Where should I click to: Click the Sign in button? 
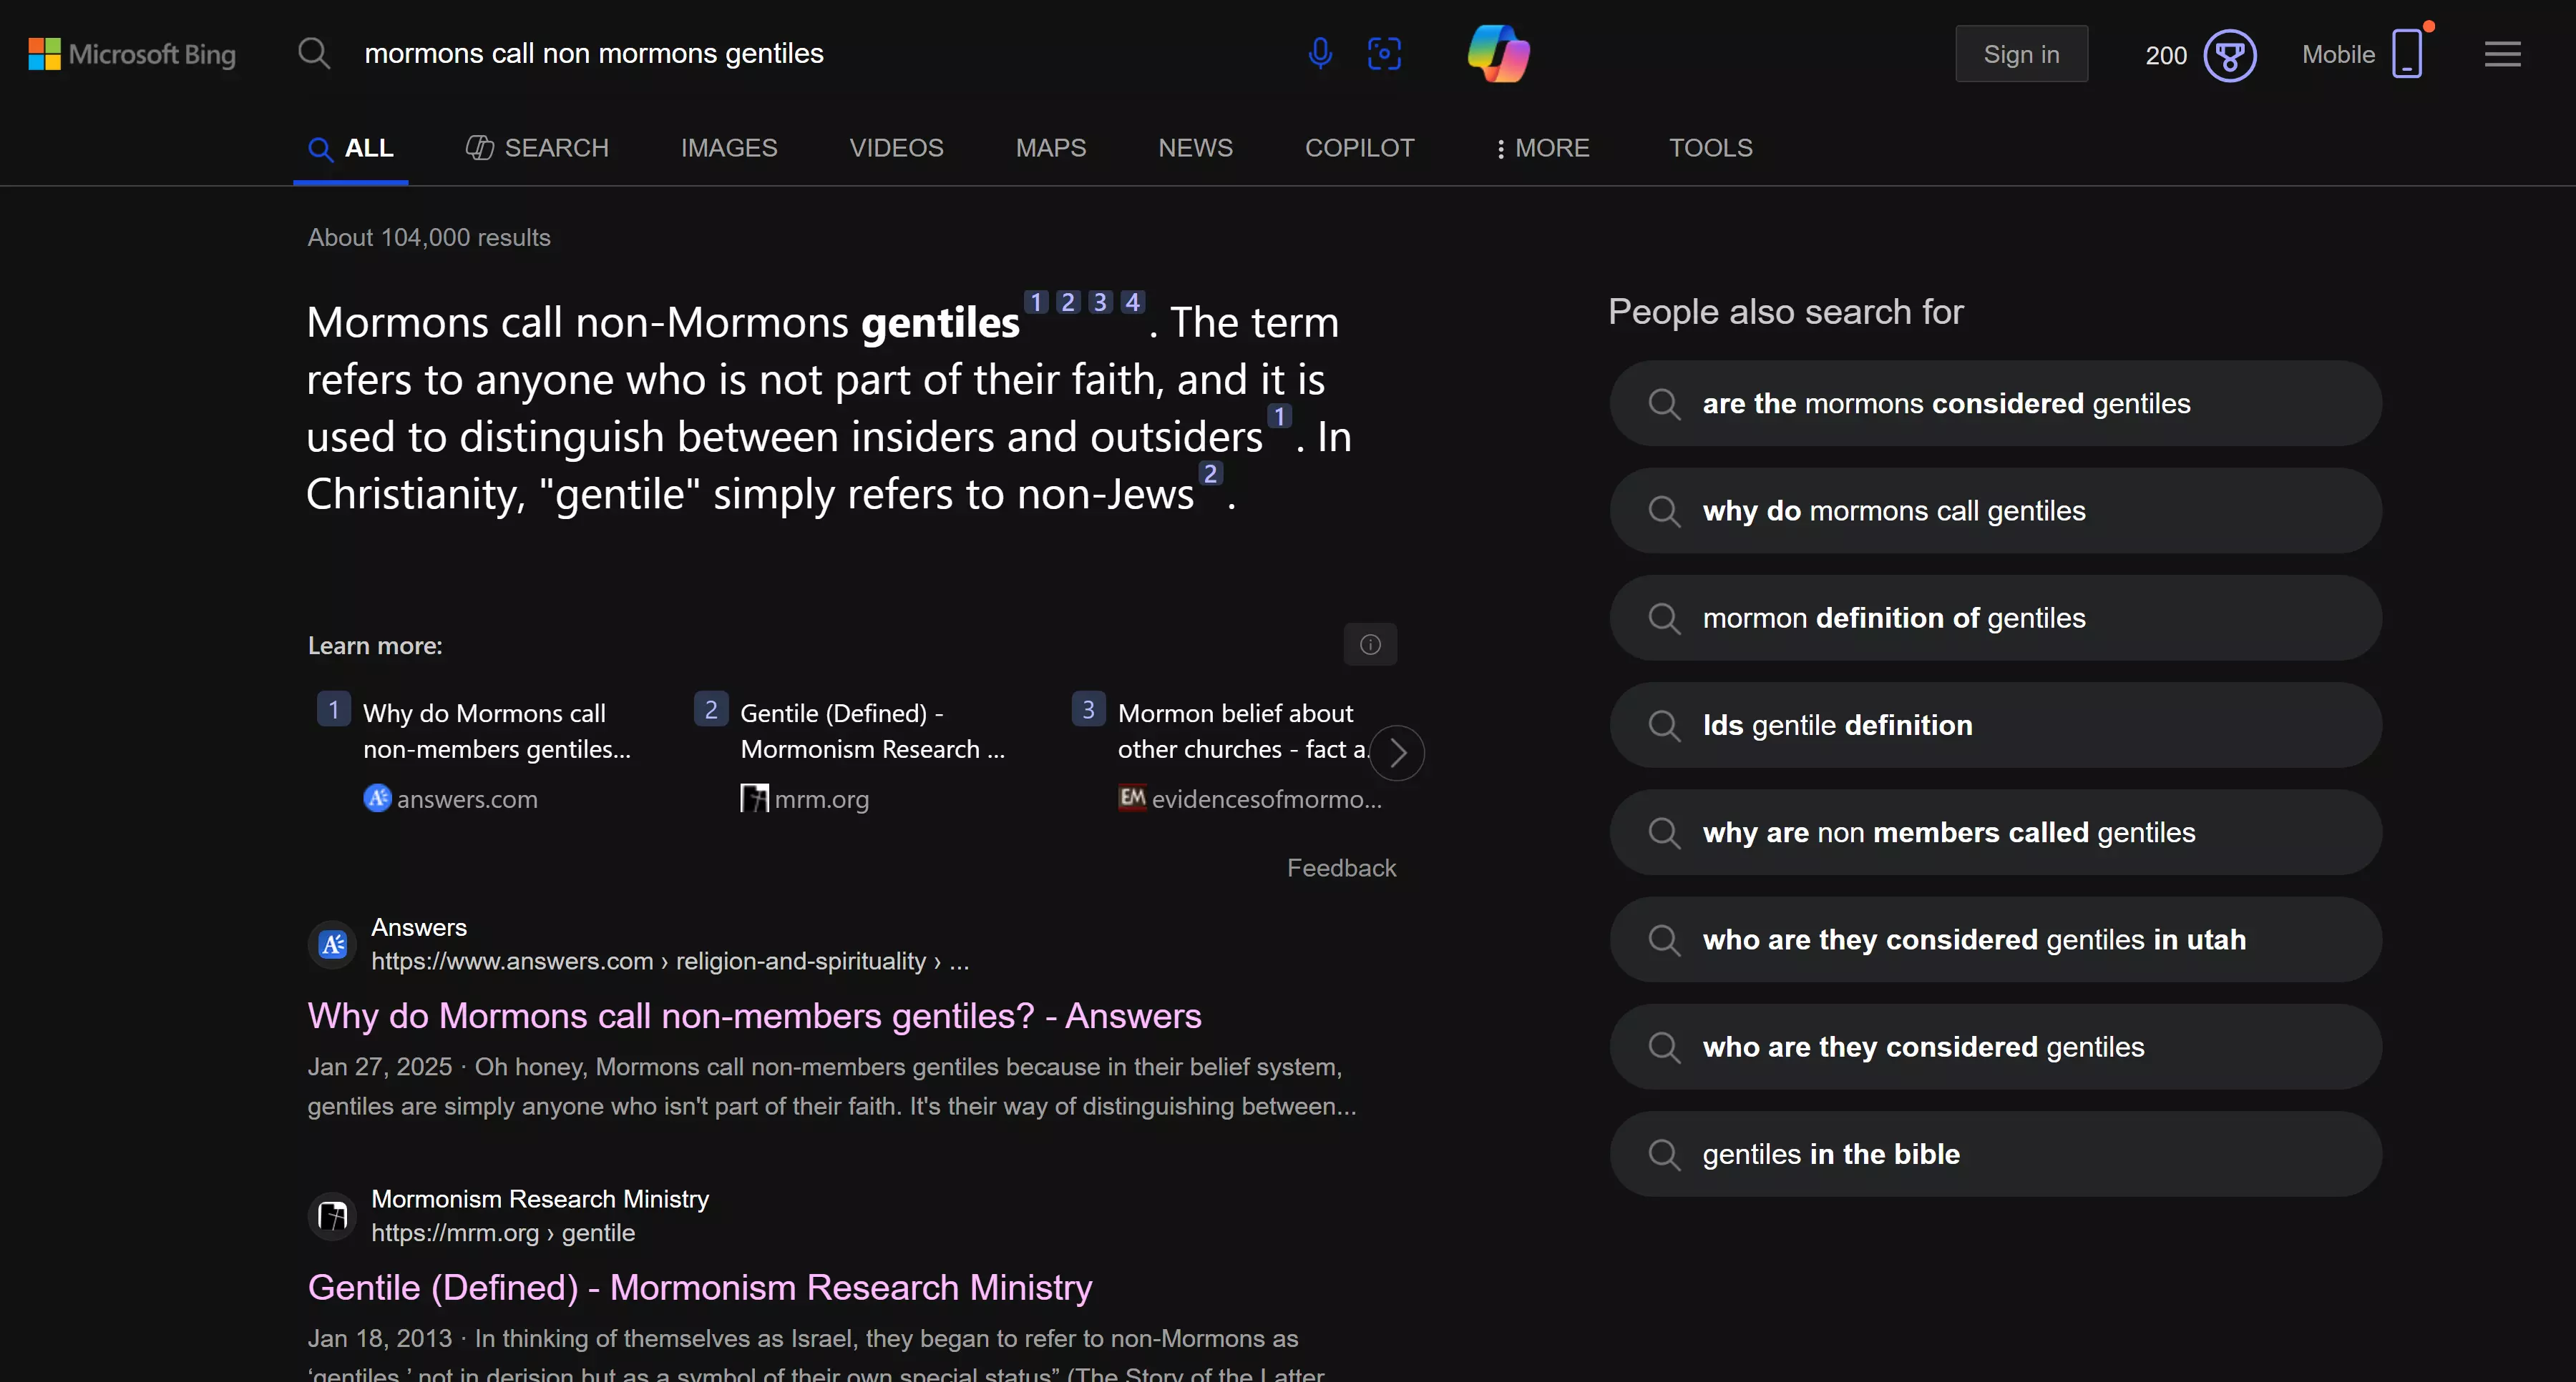(2021, 54)
